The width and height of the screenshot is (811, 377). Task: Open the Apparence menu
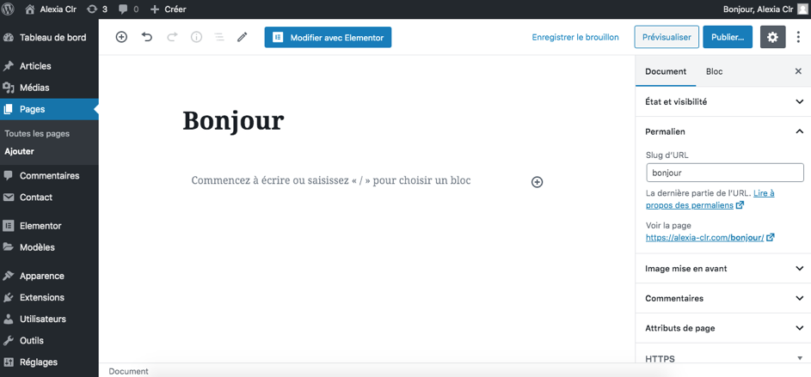49,276
